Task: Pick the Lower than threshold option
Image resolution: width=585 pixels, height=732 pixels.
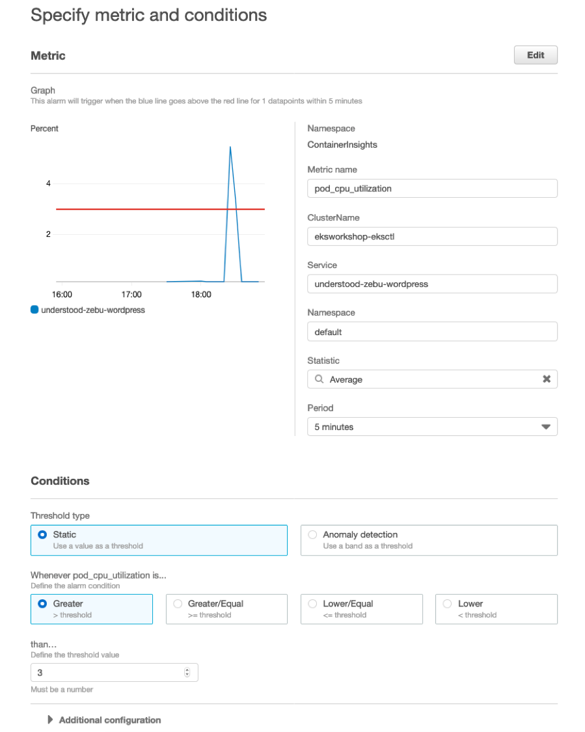Action: pyautogui.click(x=447, y=604)
